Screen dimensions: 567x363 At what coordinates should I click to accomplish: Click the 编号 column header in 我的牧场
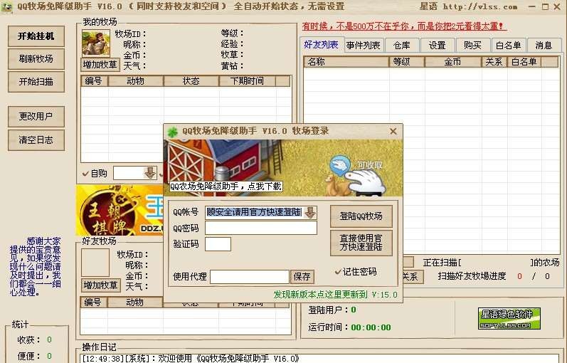coord(95,80)
